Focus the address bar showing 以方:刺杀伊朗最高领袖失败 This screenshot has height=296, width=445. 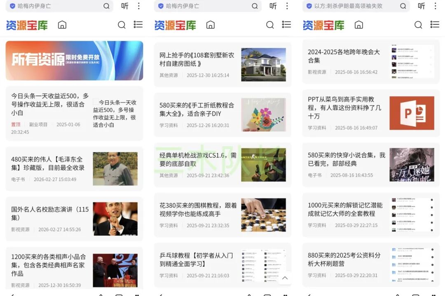point(350,6)
